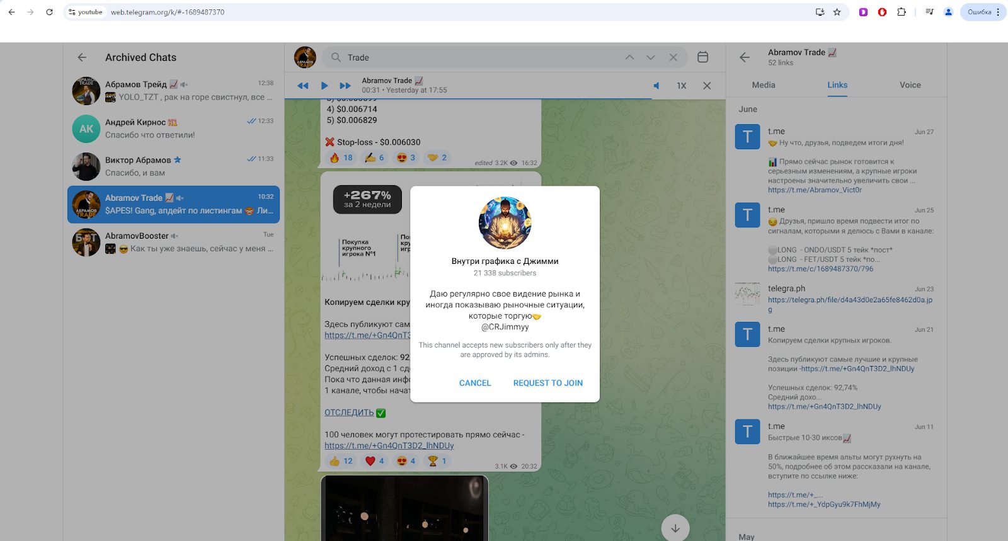The width and height of the screenshot is (1008, 541).
Task: Open browser extensions puzzle icon
Action: click(902, 12)
